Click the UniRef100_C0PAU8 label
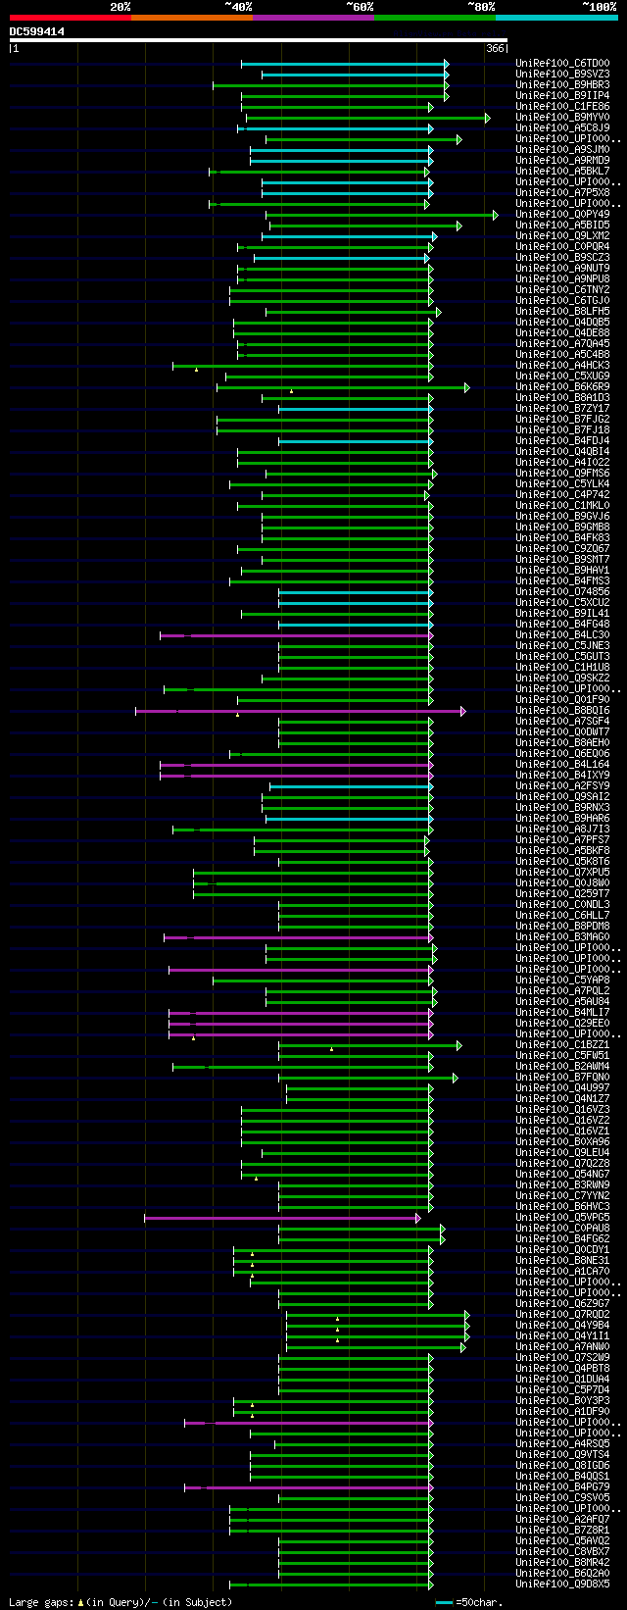 click(x=562, y=1229)
